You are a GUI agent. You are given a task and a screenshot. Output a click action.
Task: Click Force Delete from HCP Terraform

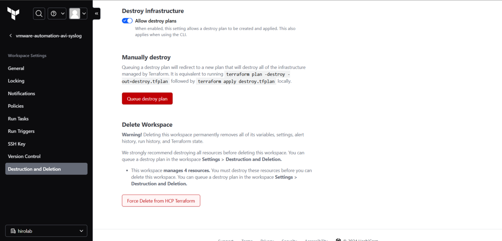[x=161, y=201]
